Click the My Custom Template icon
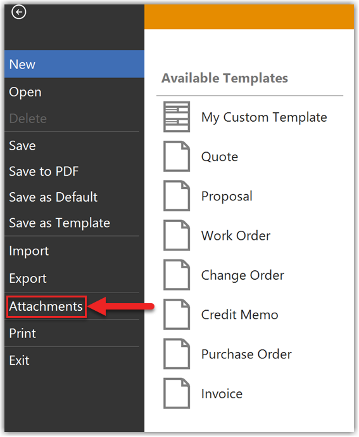The image size is (359, 437). point(177,117)
